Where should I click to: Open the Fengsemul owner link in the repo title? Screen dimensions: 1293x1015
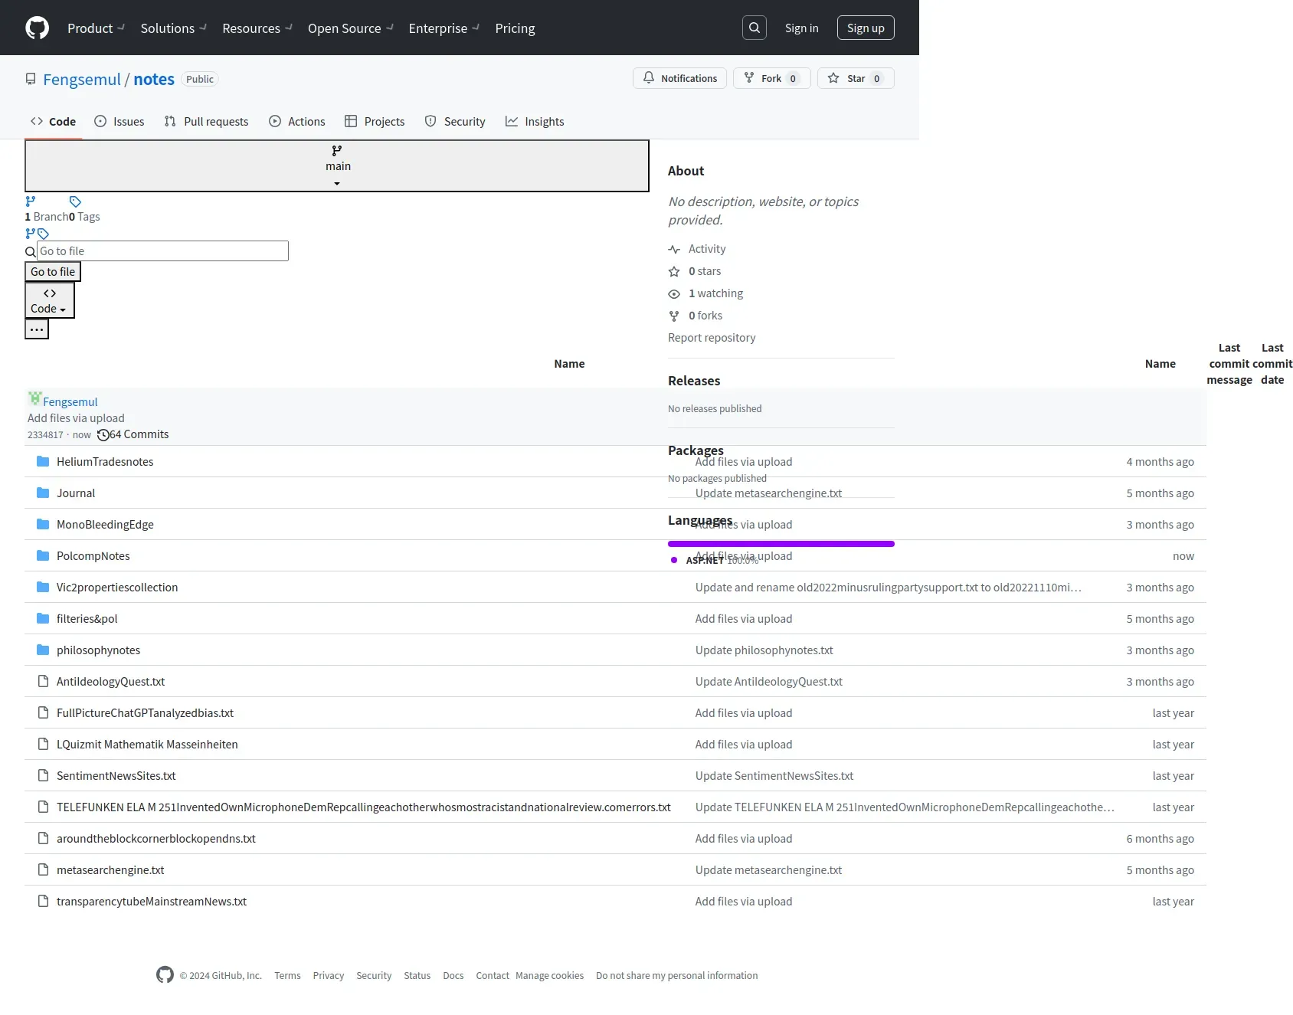click(x=82, y=79)
